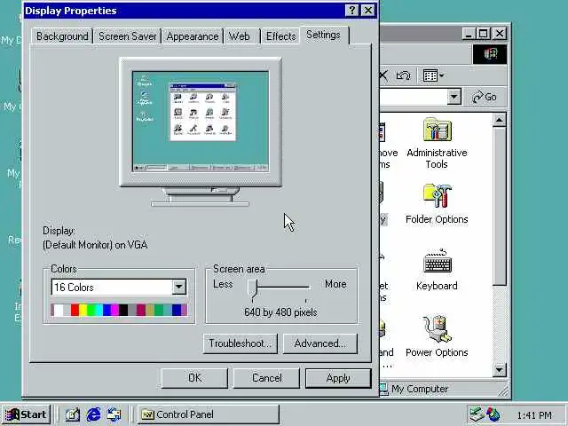The height and width of the screenshot is (426, 568).
Task: Click the Go button beside address bar
Action: (x=484, y=97)
